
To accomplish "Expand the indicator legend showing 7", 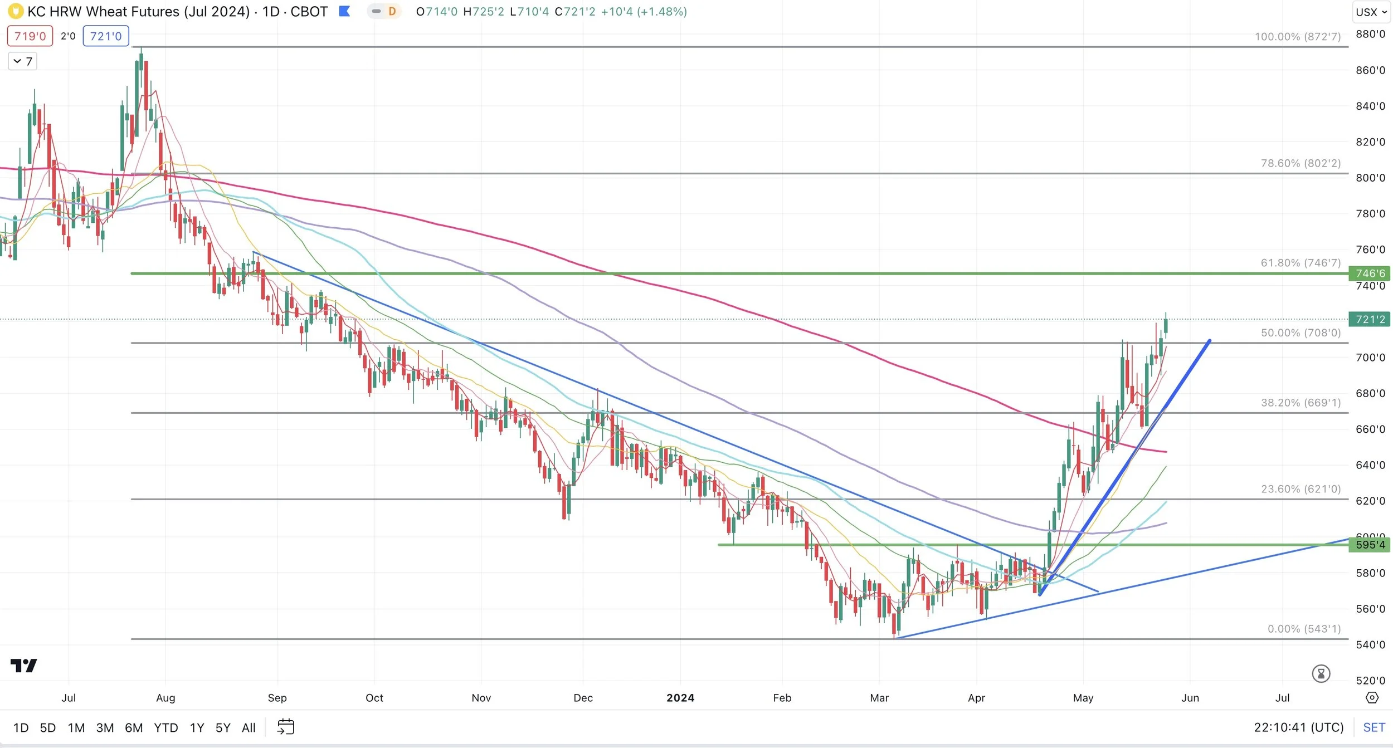I will [23, 61].
